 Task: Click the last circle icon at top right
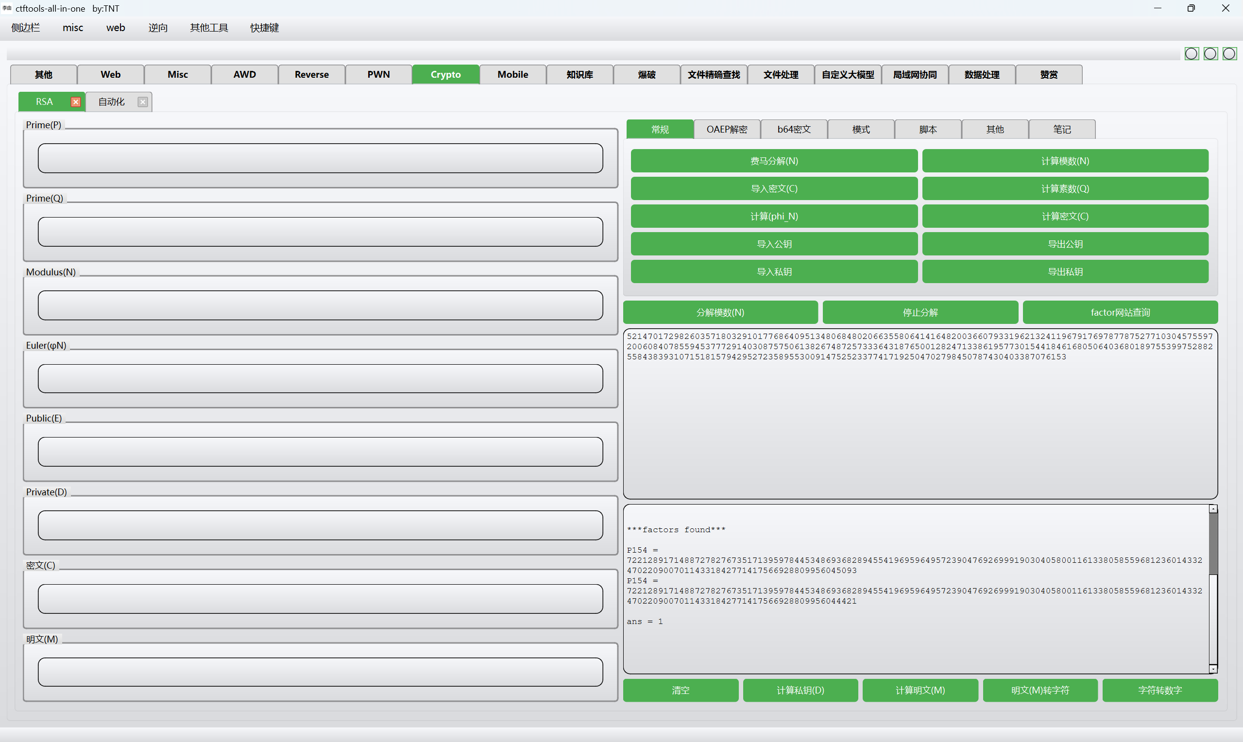(1229, 53)
